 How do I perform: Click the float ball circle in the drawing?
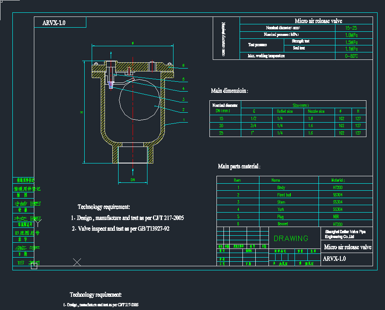(x=140, y=100)
